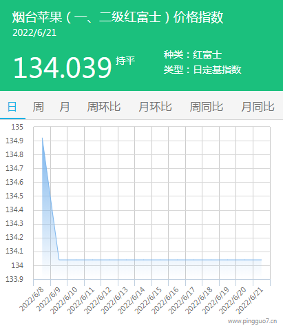Click the 烟台苹果 price index title
283x328 pixels.
pos(118,17)
